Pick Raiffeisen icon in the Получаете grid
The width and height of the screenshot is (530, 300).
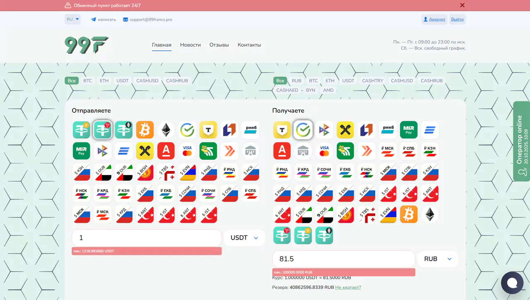pos(345,130)
